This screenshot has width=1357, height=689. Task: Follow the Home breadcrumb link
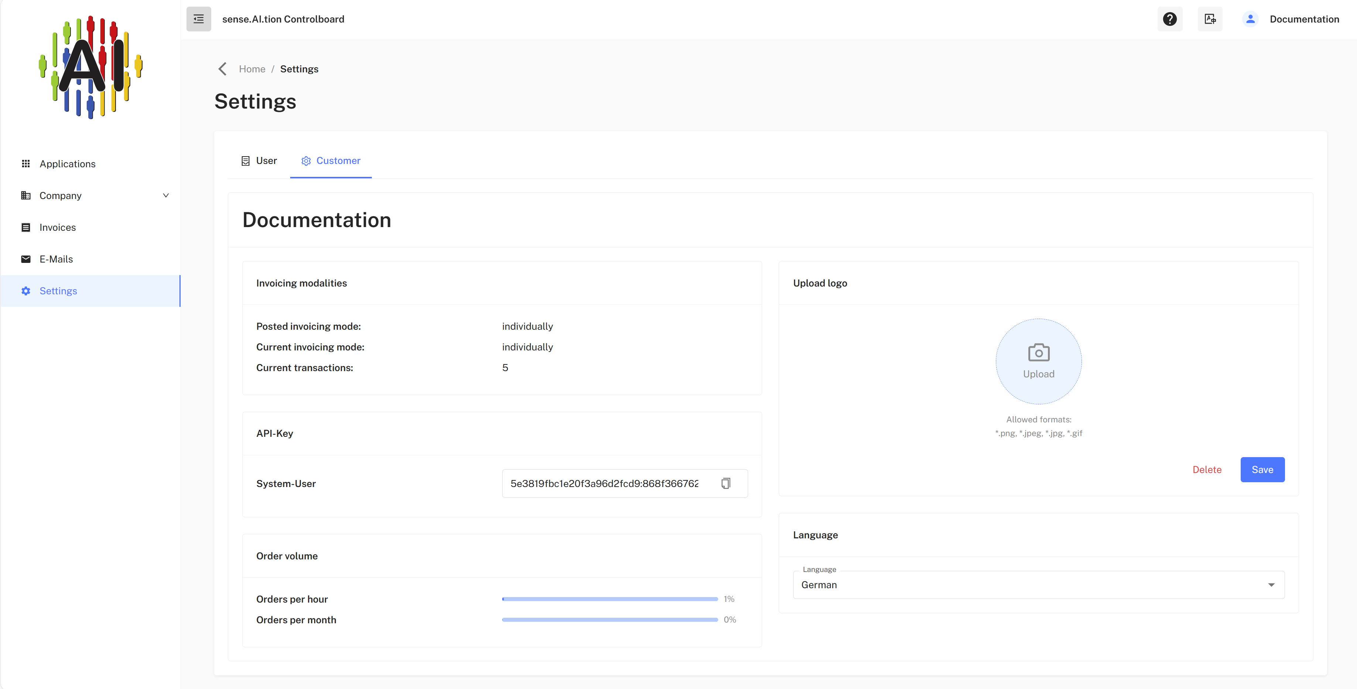(252, 69)
